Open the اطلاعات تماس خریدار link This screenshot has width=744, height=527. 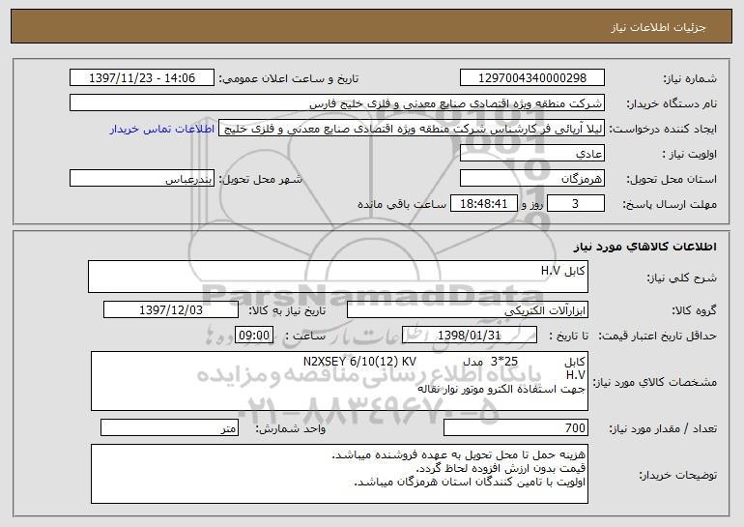161,130
